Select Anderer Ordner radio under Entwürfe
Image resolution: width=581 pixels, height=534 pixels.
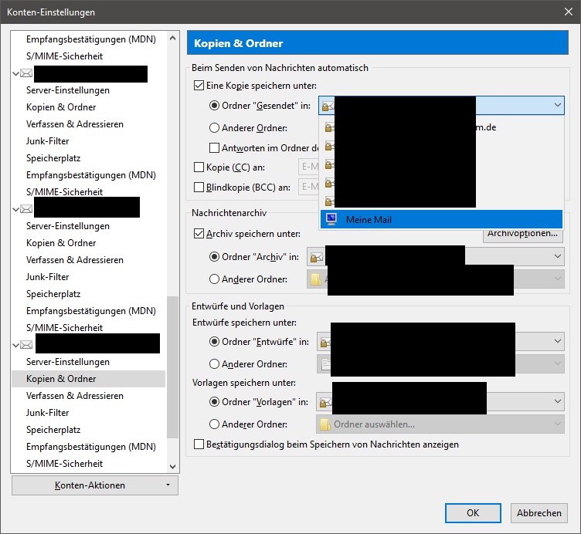(x=214, y=364)
